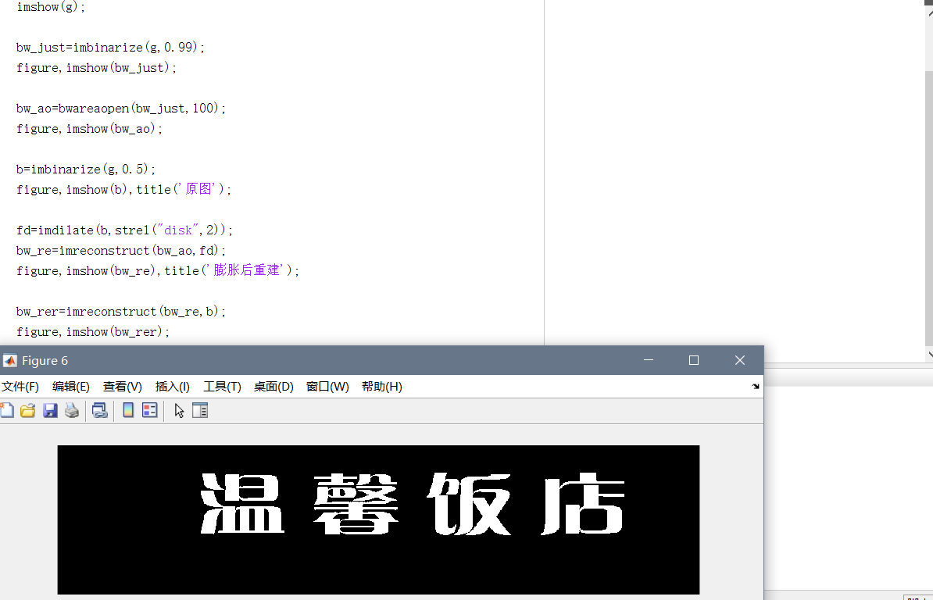The image size is (933, 600).
Task: Select the 帮助(H) menu item
Action: tap(382, 386)
